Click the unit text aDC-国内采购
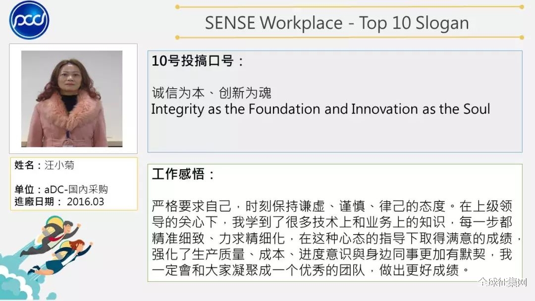 (76, 189)
